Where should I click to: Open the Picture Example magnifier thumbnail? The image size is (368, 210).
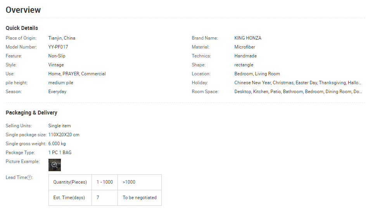tap(54, 165)
